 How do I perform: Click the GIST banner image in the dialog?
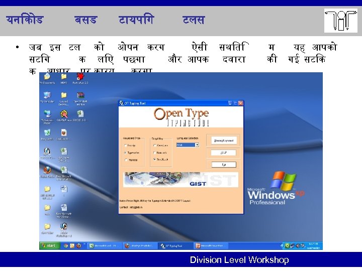coord(181,180)
